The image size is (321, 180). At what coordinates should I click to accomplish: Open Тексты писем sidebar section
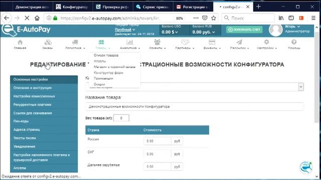44,138
